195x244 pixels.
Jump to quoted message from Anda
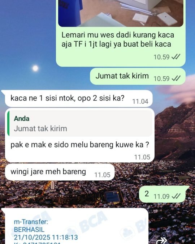coord(79,124)
